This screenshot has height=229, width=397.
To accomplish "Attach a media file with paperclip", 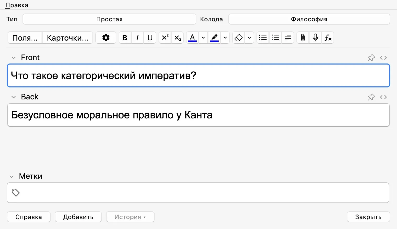I will (303, 38).
